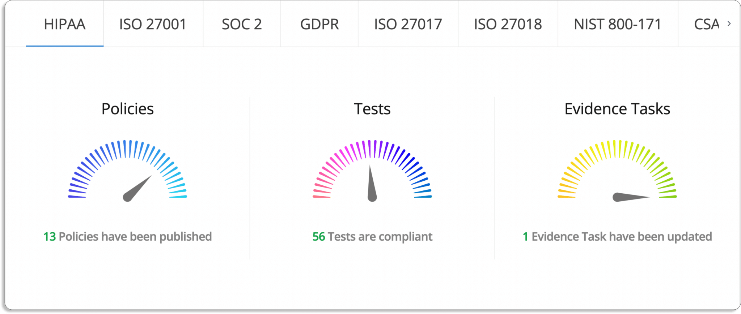The image size is (741, 314).
Task: Click '1 Evidence Task have been updated' text
Action: tap(617, 237)
